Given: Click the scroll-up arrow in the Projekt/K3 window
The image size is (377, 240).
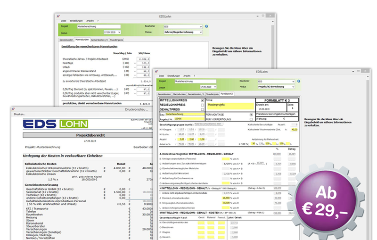Looking at the screenshot, I should (x=368, y=76).
